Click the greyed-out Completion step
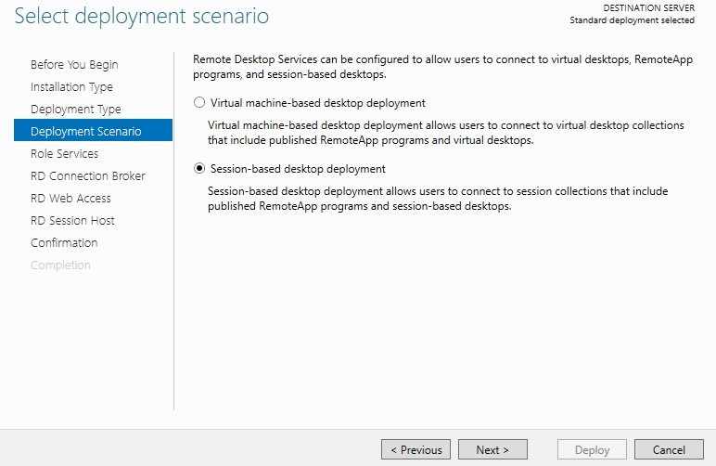716x466 pixels. click(60, 265)
